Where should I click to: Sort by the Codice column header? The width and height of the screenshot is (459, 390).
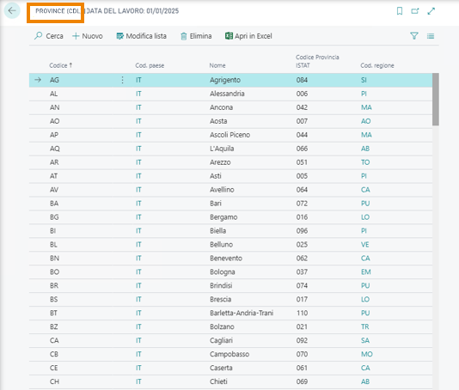tap(60, 65)
